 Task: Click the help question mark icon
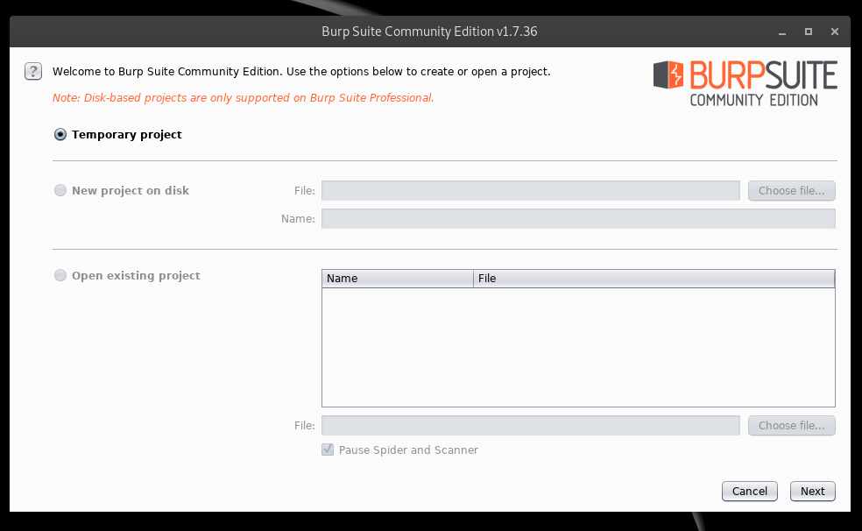point(33,72)
